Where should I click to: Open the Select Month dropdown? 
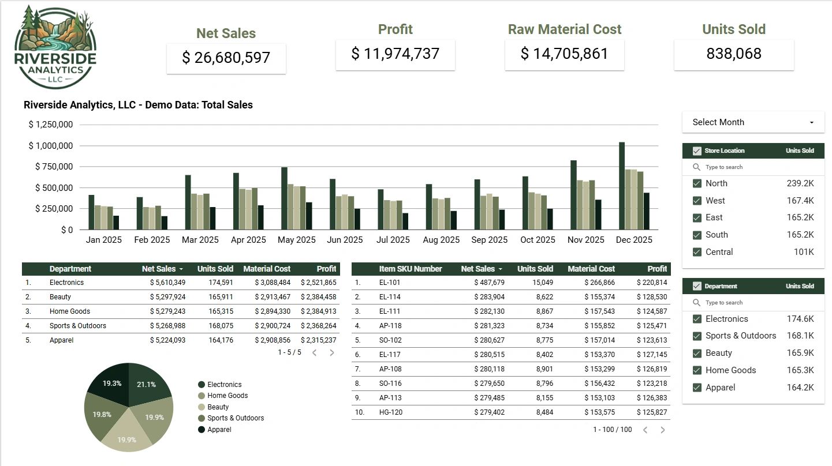(x=753, y=122)
